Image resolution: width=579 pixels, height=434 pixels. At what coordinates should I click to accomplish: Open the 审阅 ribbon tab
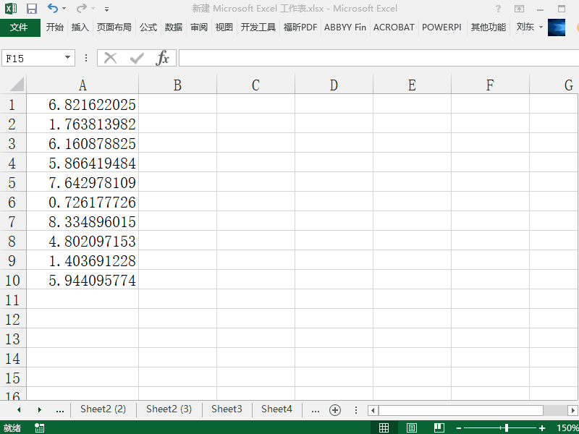click(199, 27)
